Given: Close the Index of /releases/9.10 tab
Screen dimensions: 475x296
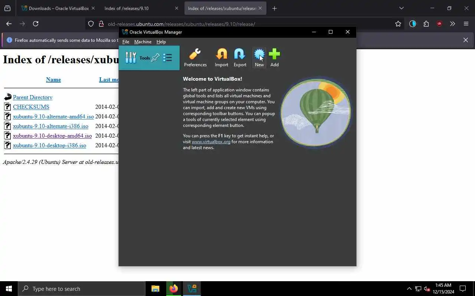Looking at the screenshot, I should click(x=177, y=8).
